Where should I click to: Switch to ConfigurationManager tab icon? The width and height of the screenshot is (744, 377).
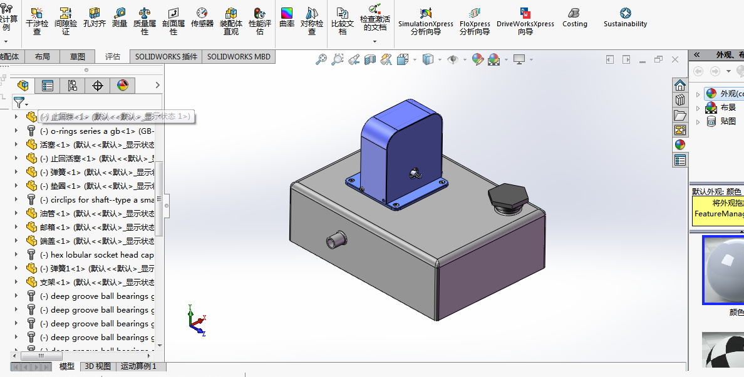pyautogui.click(x=72, y=85)
